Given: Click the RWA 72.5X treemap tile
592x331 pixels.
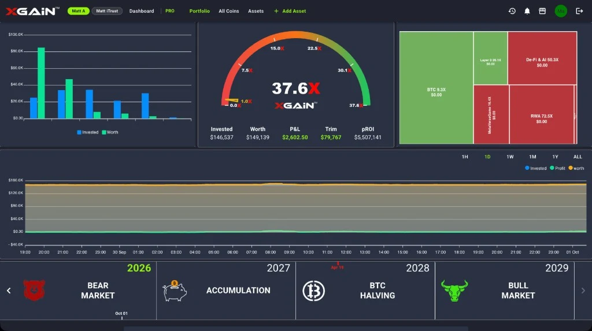Looking at the screenshot, I should click(x=541, y=114).
